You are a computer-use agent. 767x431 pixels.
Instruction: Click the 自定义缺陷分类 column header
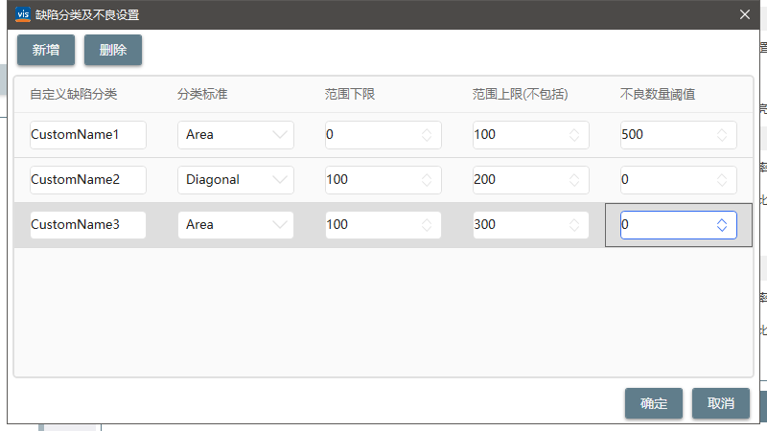[74, 94]
